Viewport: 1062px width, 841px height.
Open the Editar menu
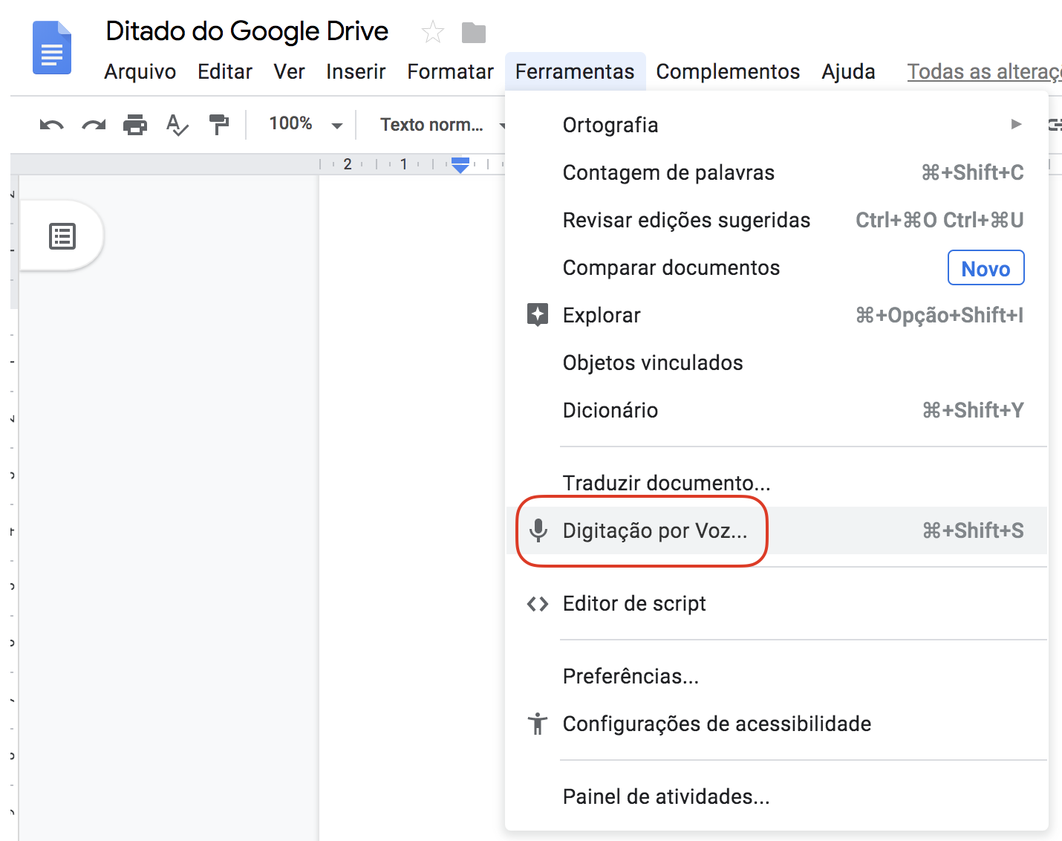225,72
